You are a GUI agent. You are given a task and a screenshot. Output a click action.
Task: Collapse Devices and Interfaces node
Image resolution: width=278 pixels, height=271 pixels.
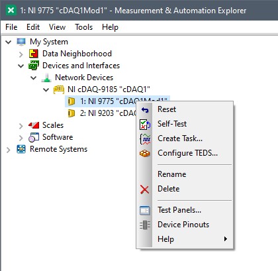point(21,66)
